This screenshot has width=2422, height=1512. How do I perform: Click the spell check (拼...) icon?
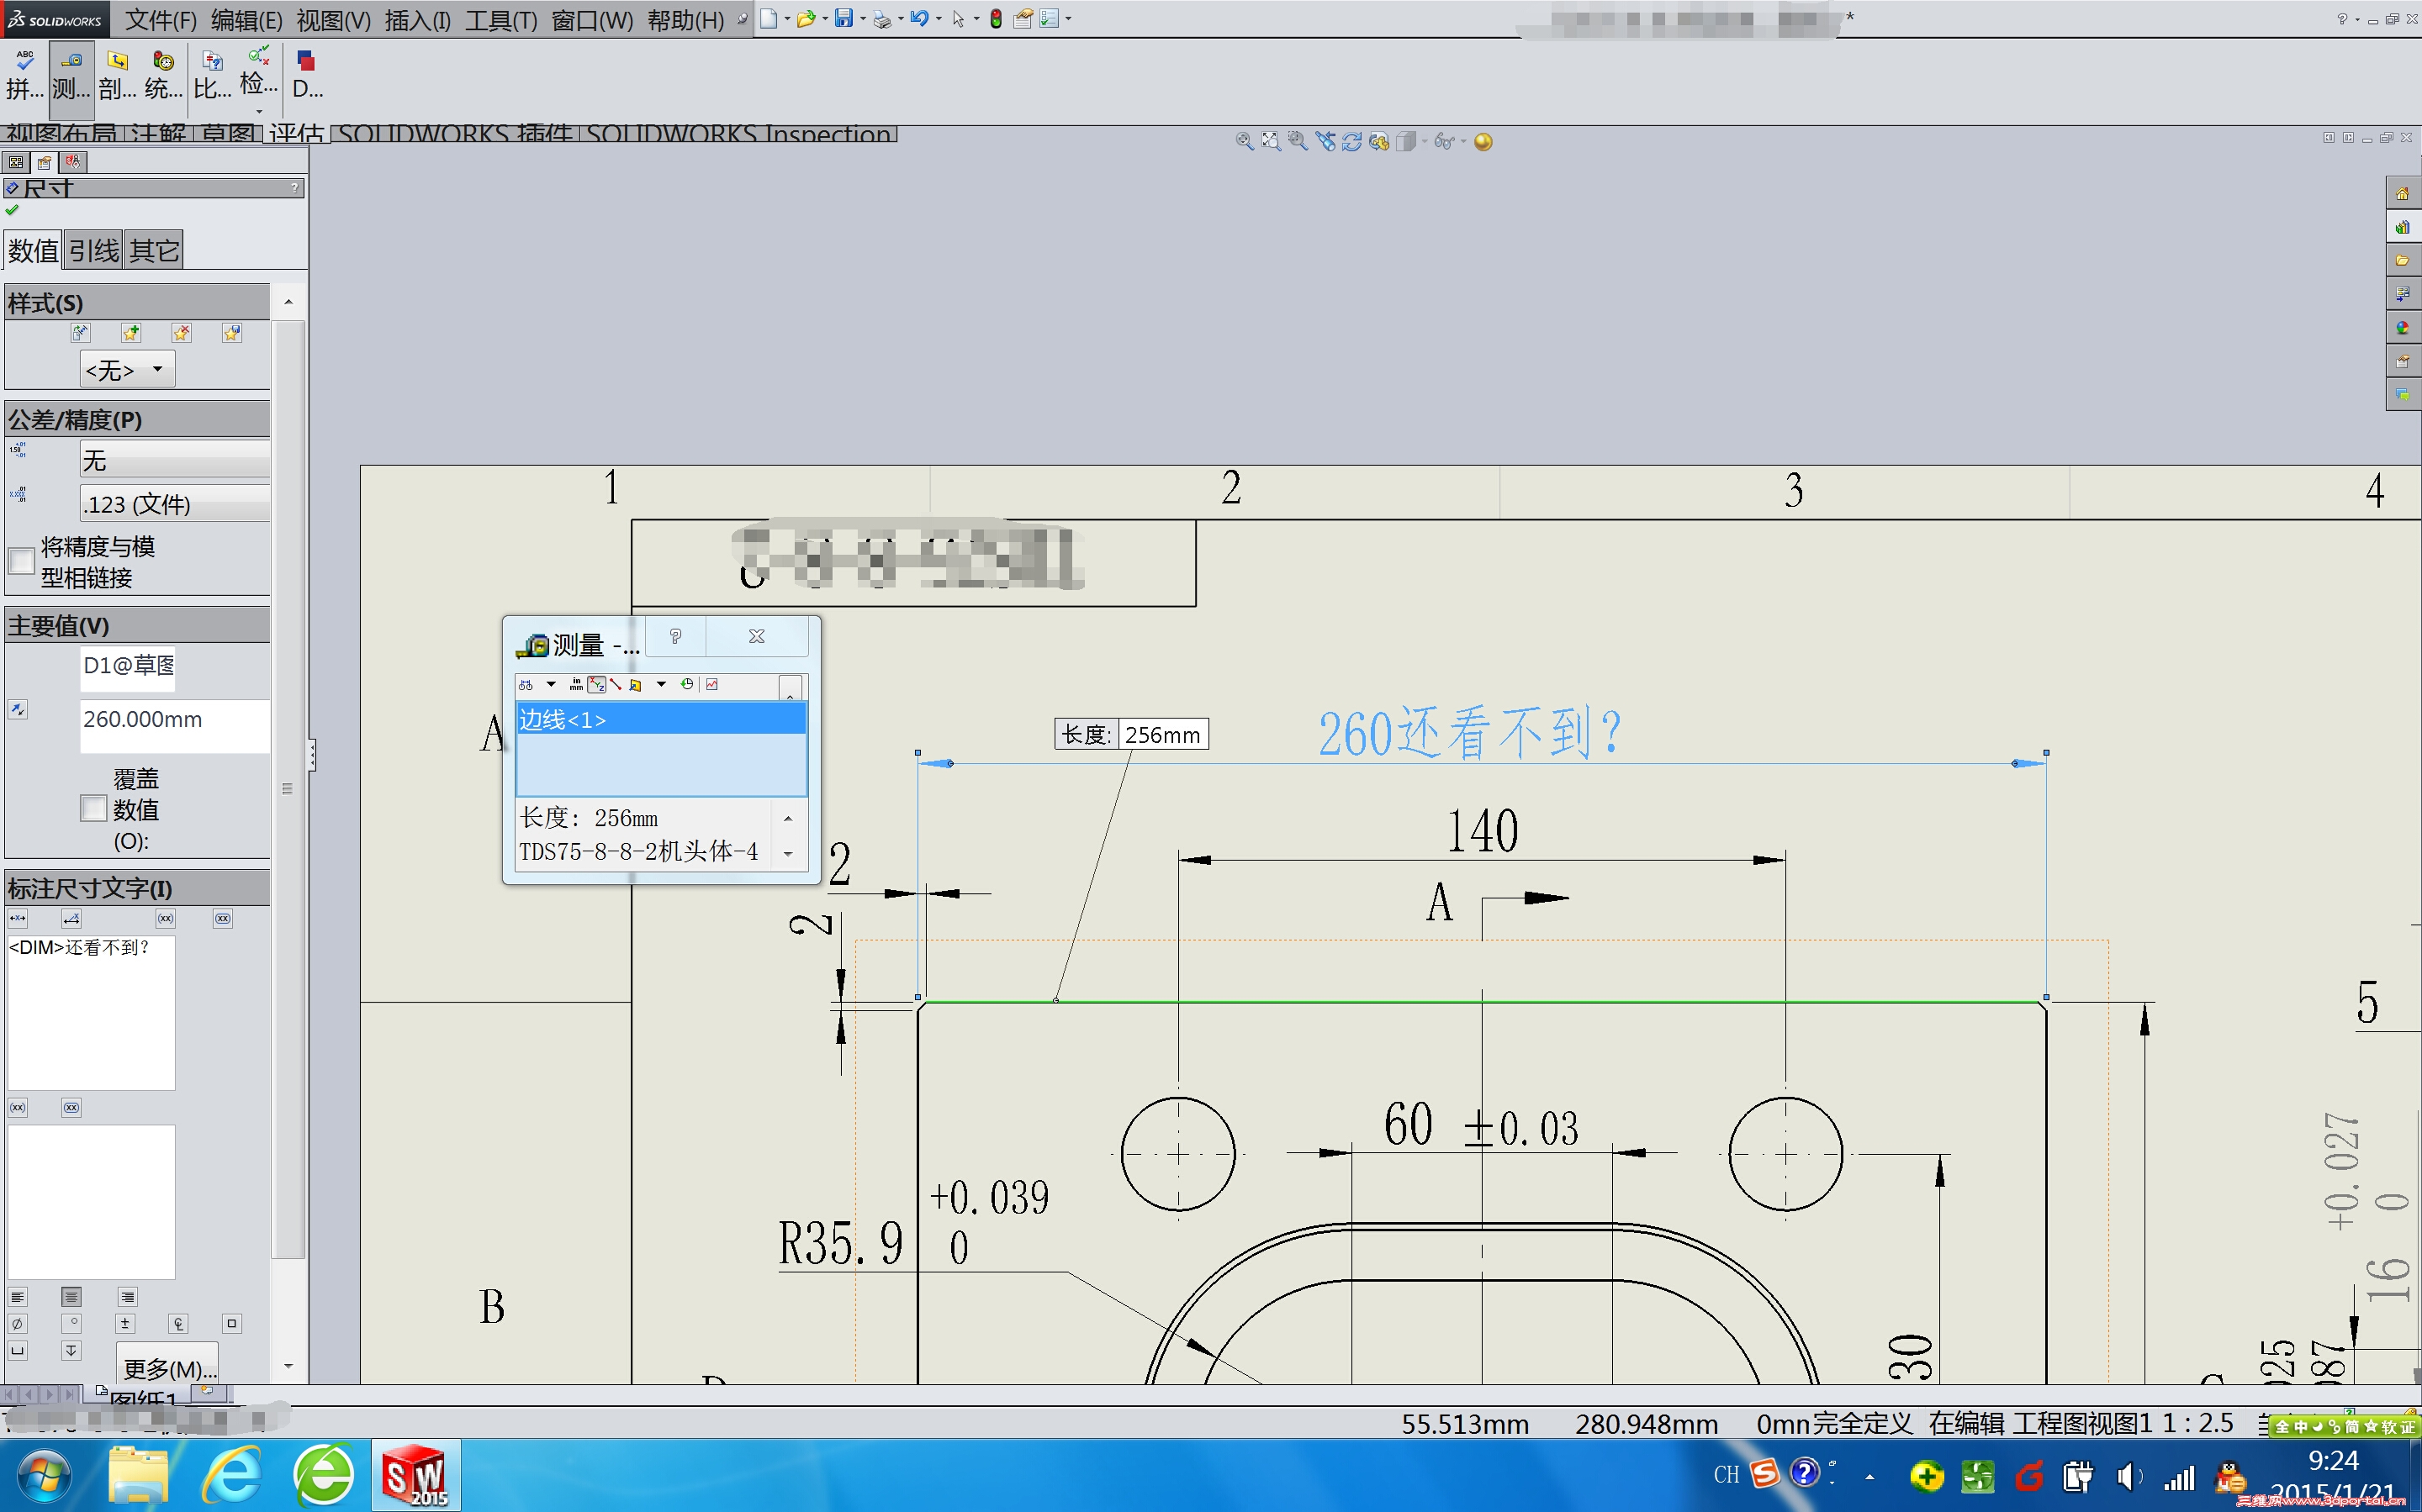click(x=24, y=73)
